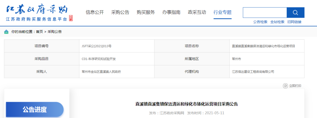Click the 你的当前位置 breadcrumb label
Image resolution: width=317 pixels, height=118 pixels.
pyautogui.click(x=23, y=32)
